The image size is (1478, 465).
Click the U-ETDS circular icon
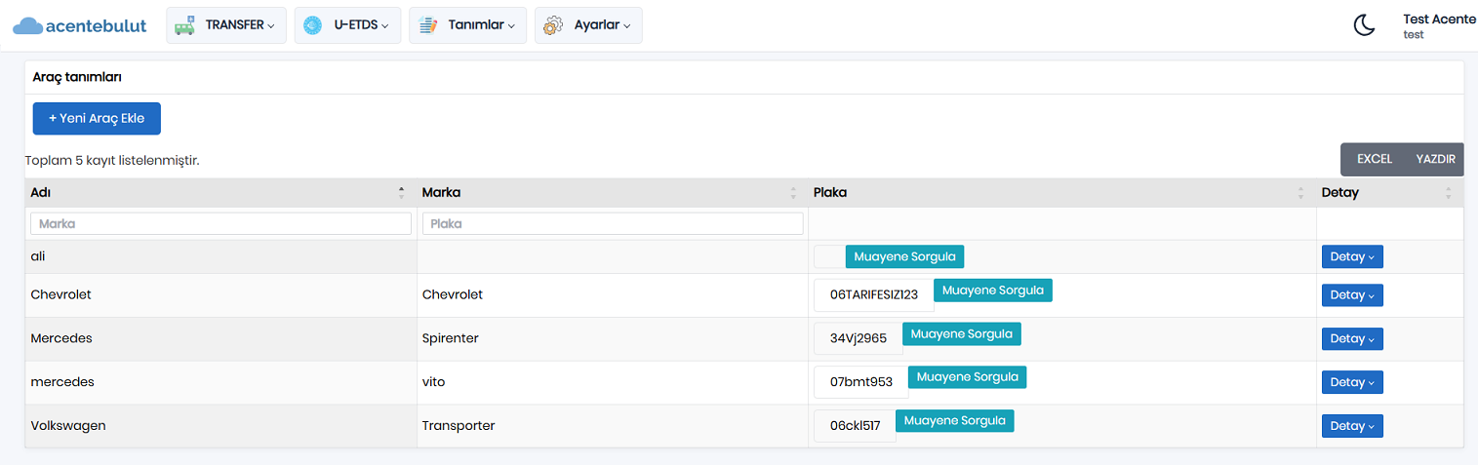point(312,25)
